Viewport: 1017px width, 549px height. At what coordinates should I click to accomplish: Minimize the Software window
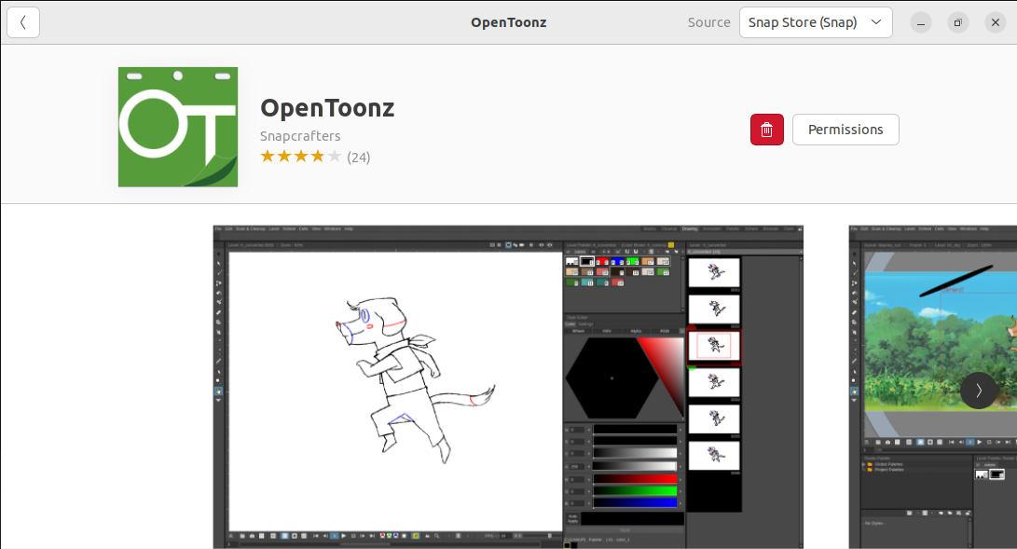[x=920, y=22]
